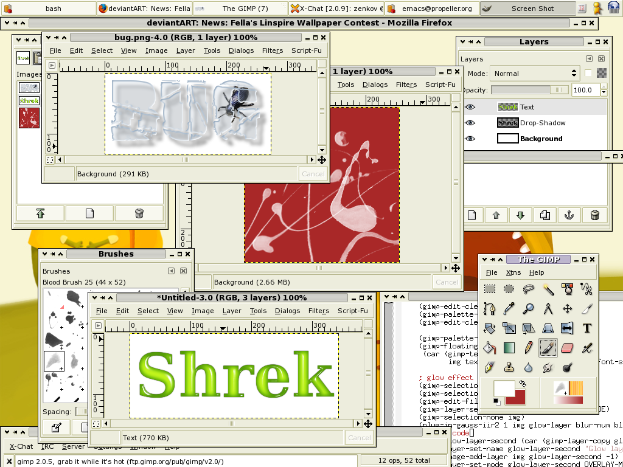Select the Blend gradient tool
The width and height of the screenshot is (623, 467).
tap(509, 348)
